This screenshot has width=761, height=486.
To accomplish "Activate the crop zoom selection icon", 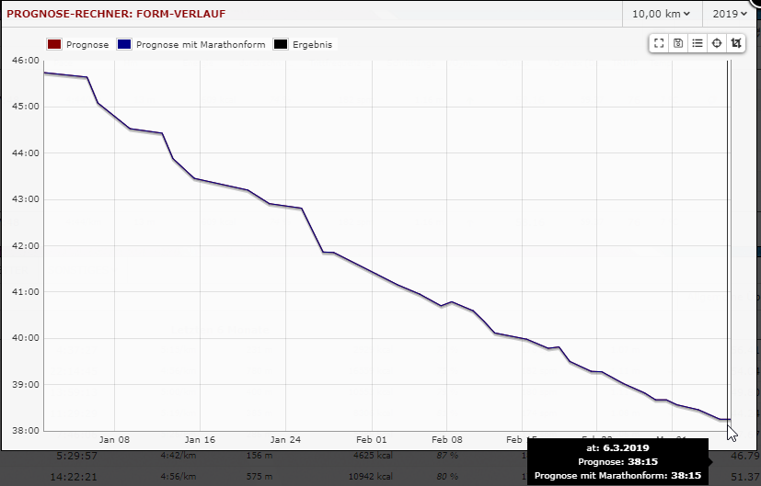I will coord(736,43).
